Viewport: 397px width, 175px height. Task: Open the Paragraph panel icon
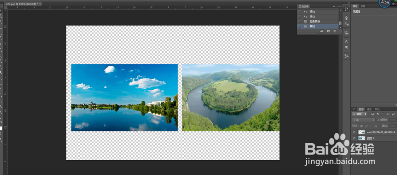[x=346, y=47]
